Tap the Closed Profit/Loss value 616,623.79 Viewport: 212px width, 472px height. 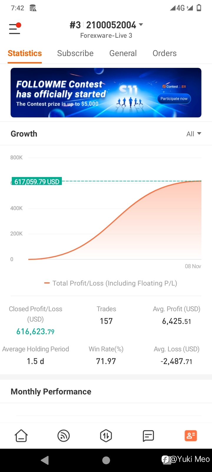click(x=35, y=332)
